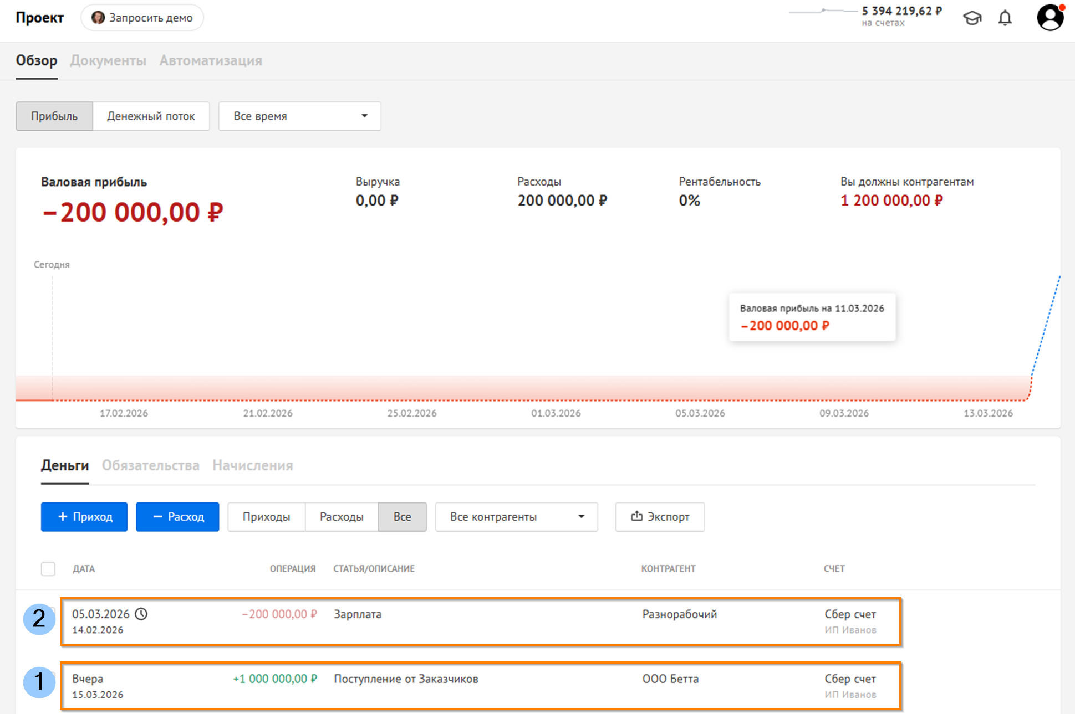The image size is (1075, 714).
Task: Open the user profile avatar
Action: [1050, 17]
